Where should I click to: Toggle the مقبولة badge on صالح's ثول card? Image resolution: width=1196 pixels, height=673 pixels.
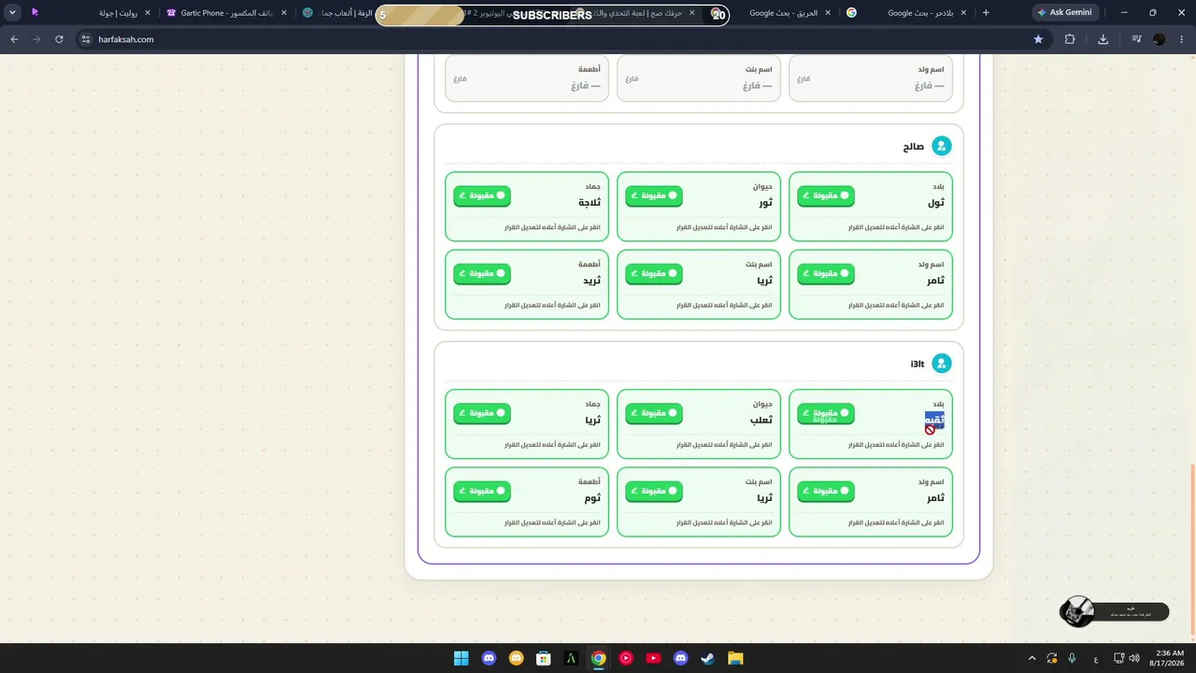click(x=826, y=196)
